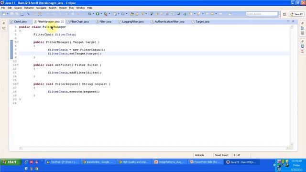Click 'Smart Insert' in the status bar
306x172 pixels.
221,155
